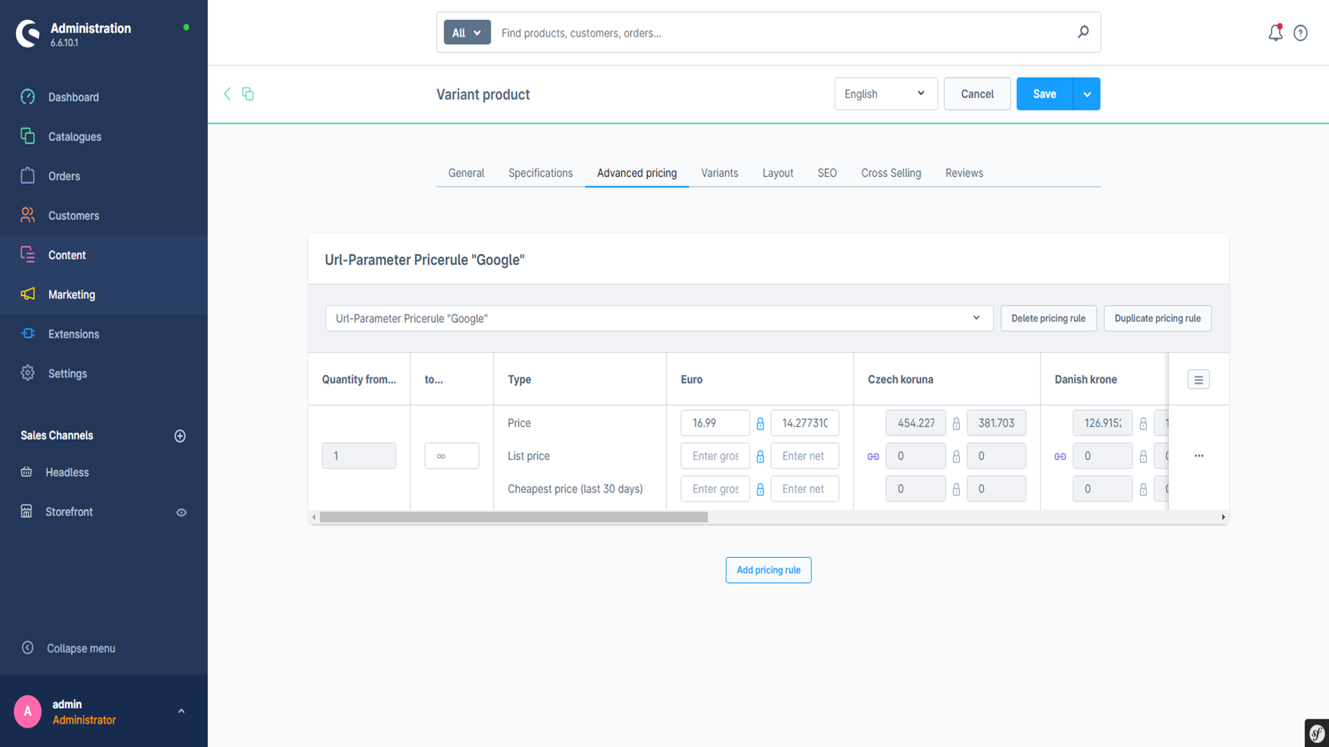Click the scrollbar right arrow
This screenshot has width=1329, height=747.
point(1223,517)
